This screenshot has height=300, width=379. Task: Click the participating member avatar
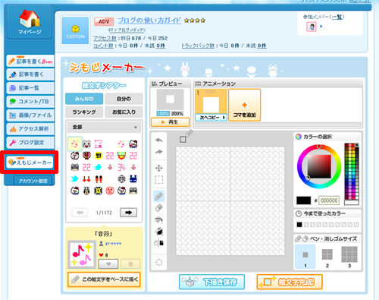312,27
